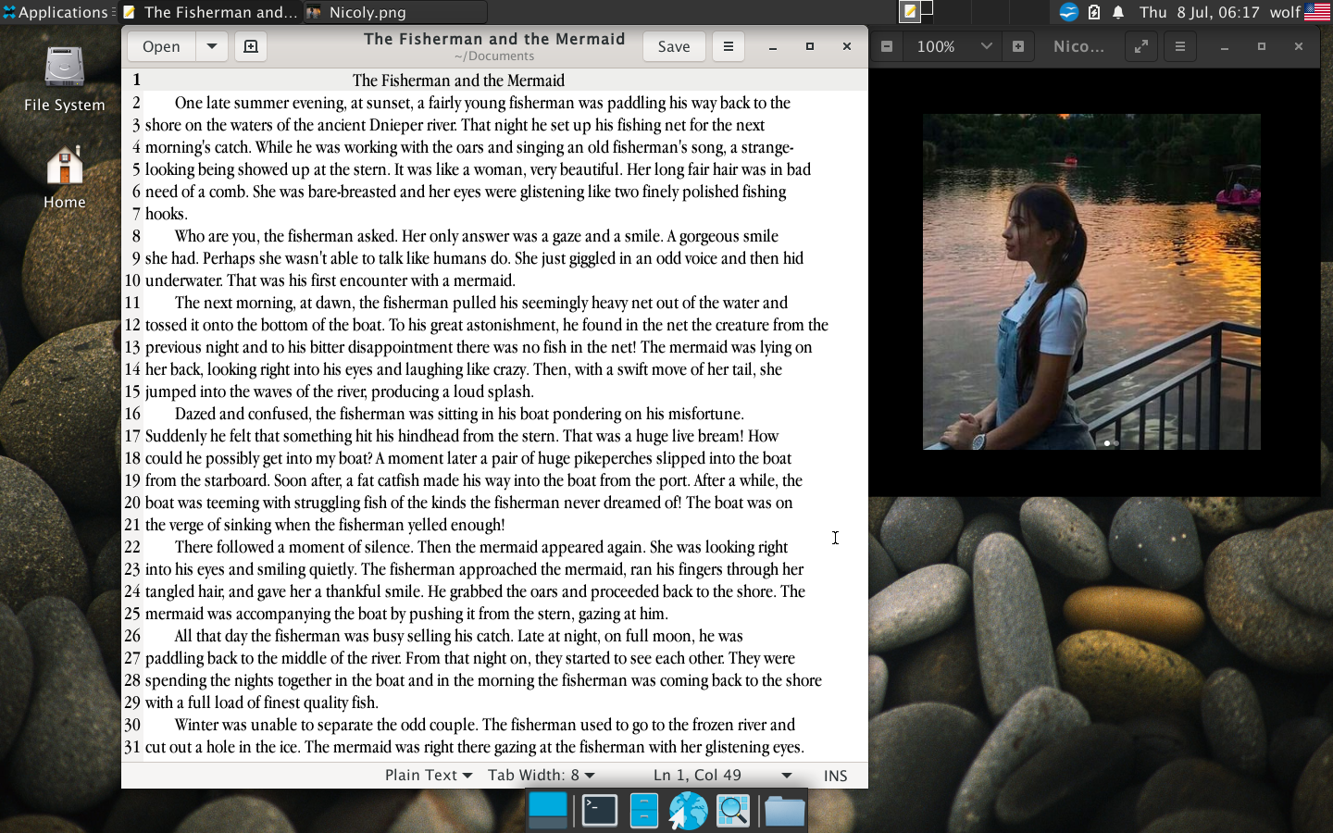Click the notification bell in the panel
Image resolution: width=1333 pixels, height=833 pixels.
point(1118,12)
